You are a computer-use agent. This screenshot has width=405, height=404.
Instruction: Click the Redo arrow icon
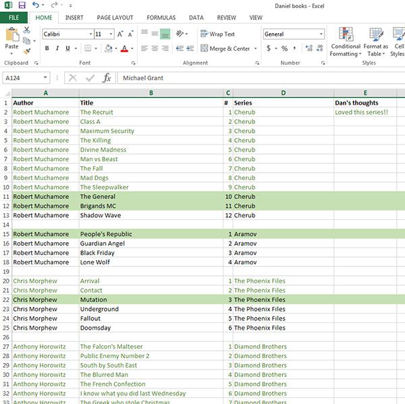point(55,5)
